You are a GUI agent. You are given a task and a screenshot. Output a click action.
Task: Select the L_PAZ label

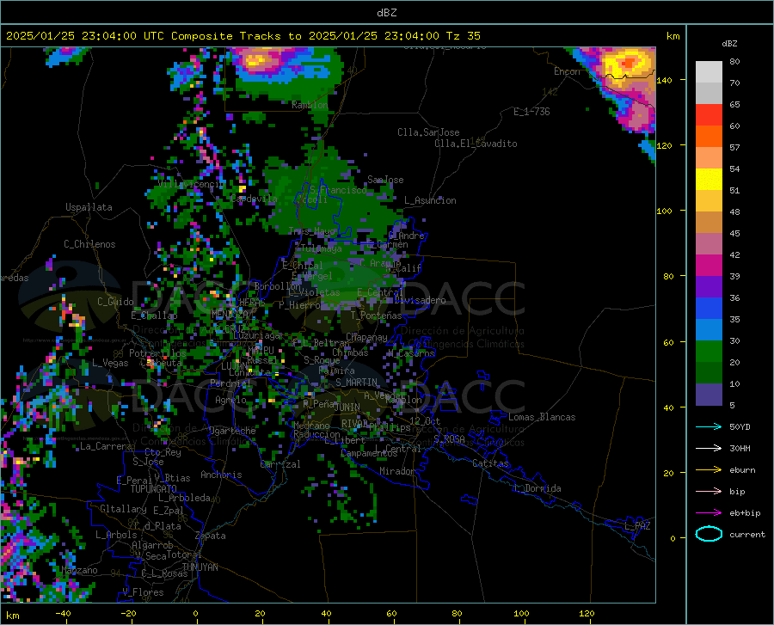pos(637,526)
